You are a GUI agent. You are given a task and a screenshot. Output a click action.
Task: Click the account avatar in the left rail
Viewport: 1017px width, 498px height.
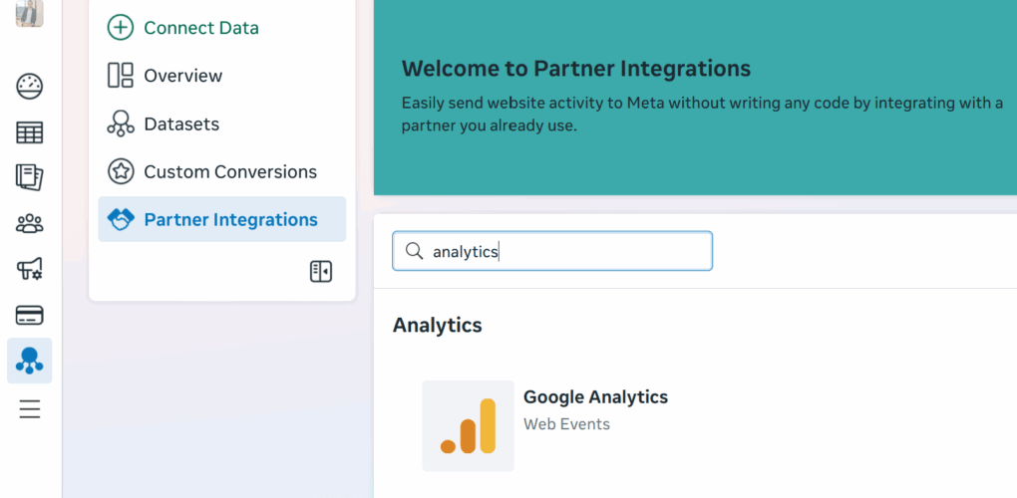pyautogui.click(x=30, y=12)
